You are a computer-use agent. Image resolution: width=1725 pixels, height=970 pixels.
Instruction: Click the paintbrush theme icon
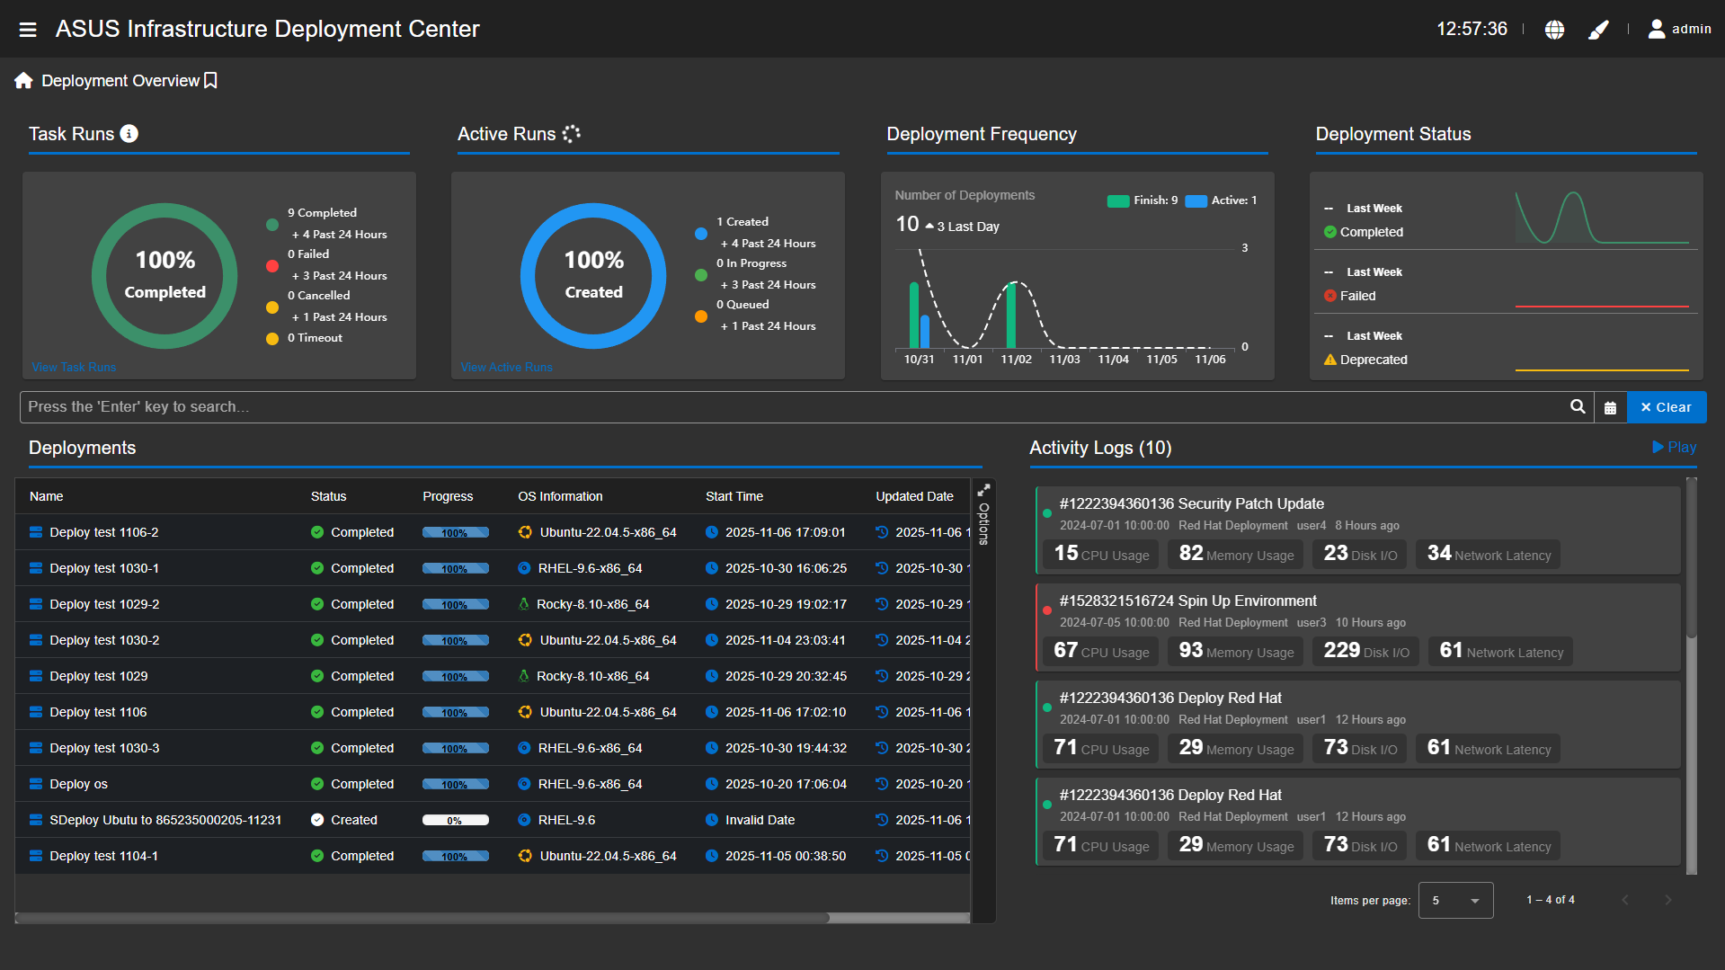point(1598,30)
